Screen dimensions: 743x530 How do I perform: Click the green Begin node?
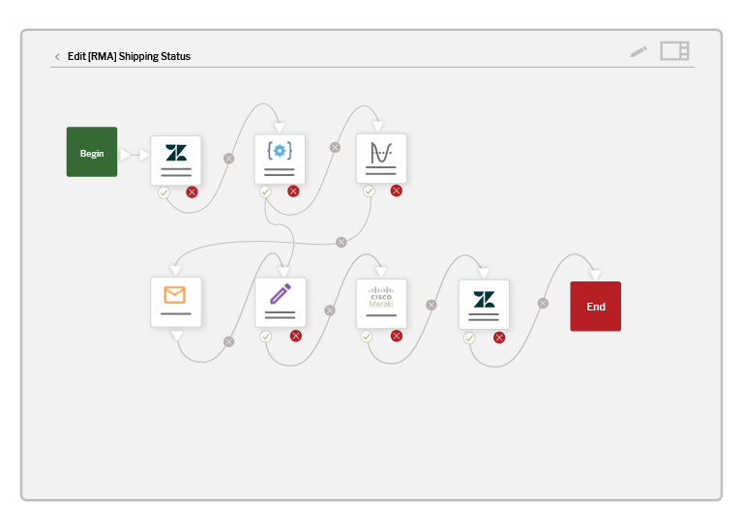pos(92,152)
